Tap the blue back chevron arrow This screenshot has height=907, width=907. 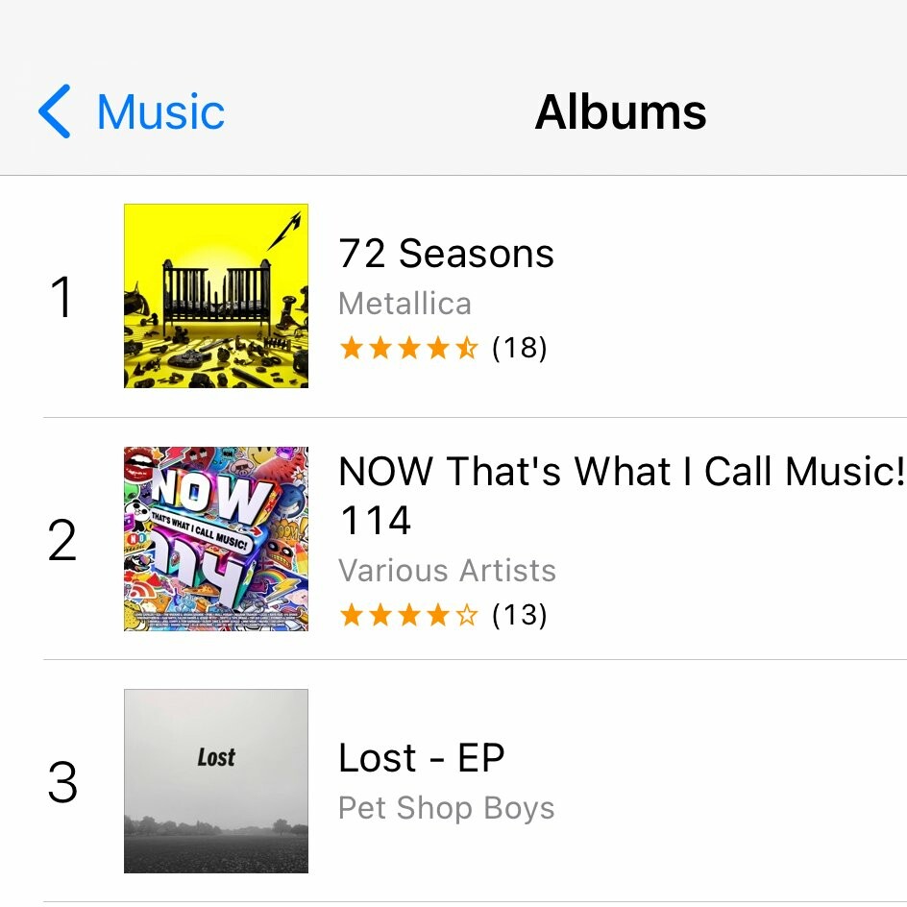[x=55, y=111]
